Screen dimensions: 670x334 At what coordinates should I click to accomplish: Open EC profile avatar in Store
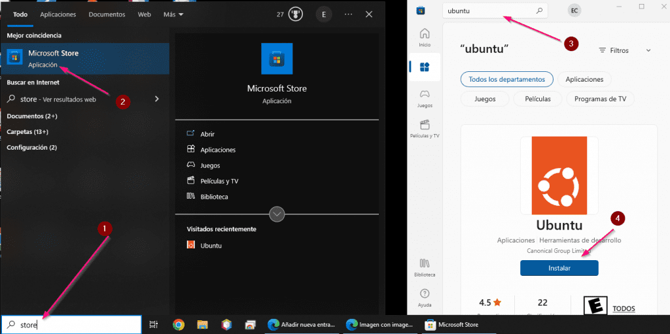(x=574, y=11)
